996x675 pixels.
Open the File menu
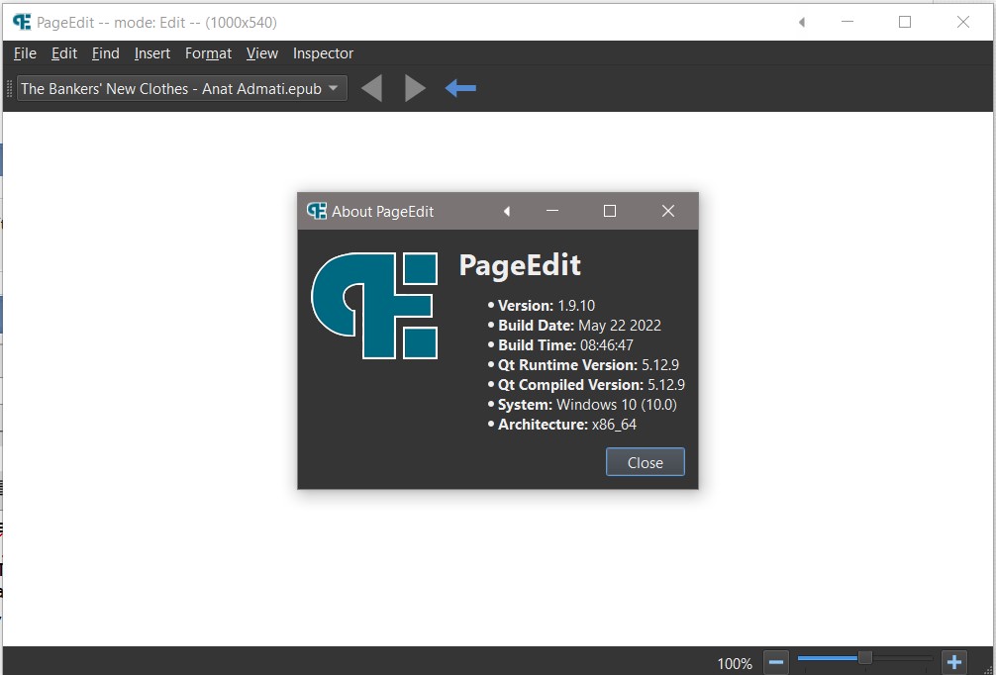click(25, 53)
